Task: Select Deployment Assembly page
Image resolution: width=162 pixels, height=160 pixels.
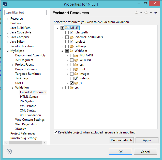Action: tap(30, 55)
